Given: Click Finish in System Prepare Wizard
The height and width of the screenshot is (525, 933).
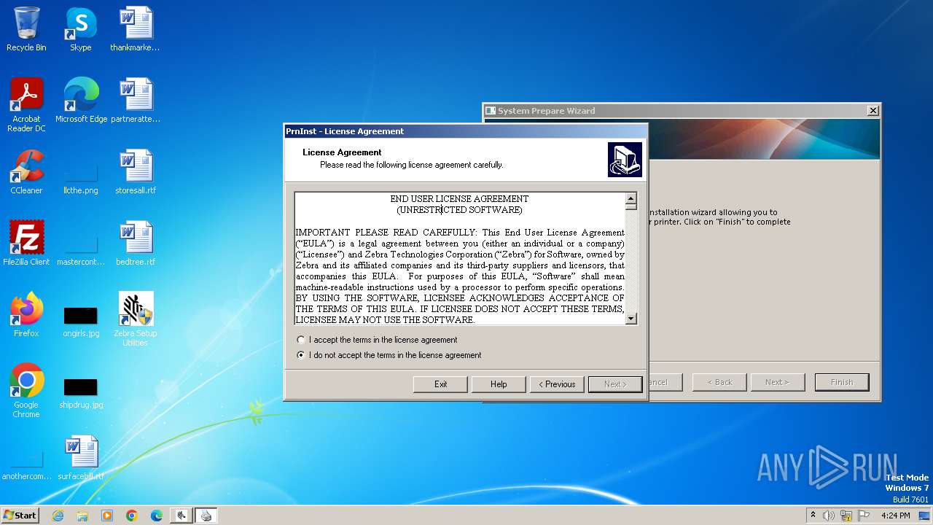Looking at the screenshot, I should (841, 382).
